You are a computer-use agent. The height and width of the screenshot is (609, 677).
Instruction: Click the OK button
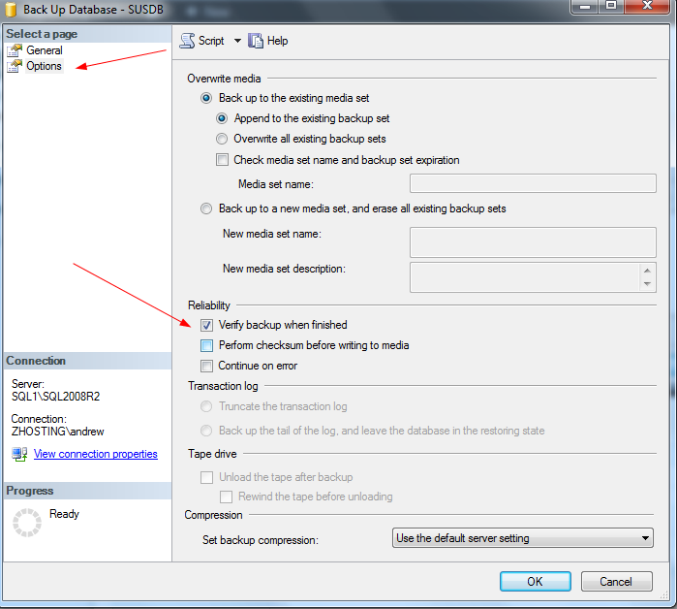pyautogui.click(x=536, y=581)
